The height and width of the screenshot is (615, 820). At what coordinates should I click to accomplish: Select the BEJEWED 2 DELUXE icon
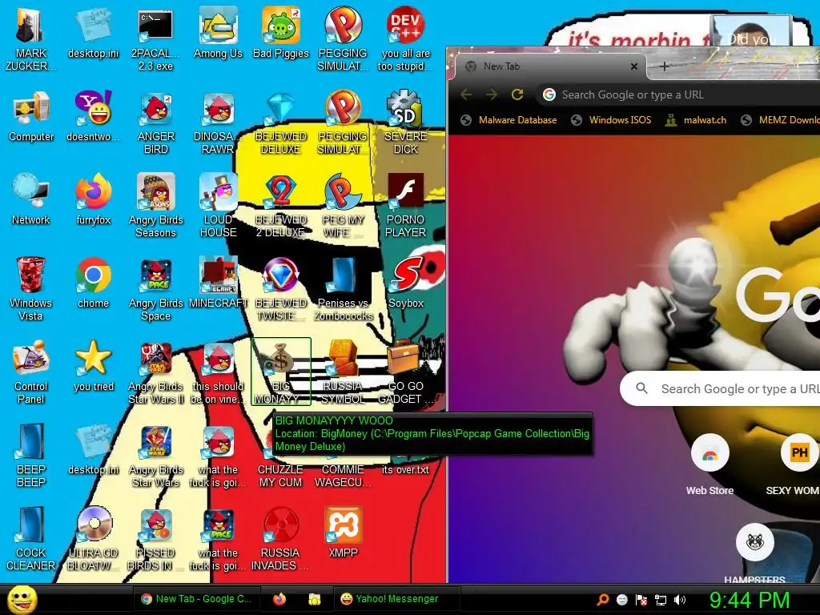point(281,206)
